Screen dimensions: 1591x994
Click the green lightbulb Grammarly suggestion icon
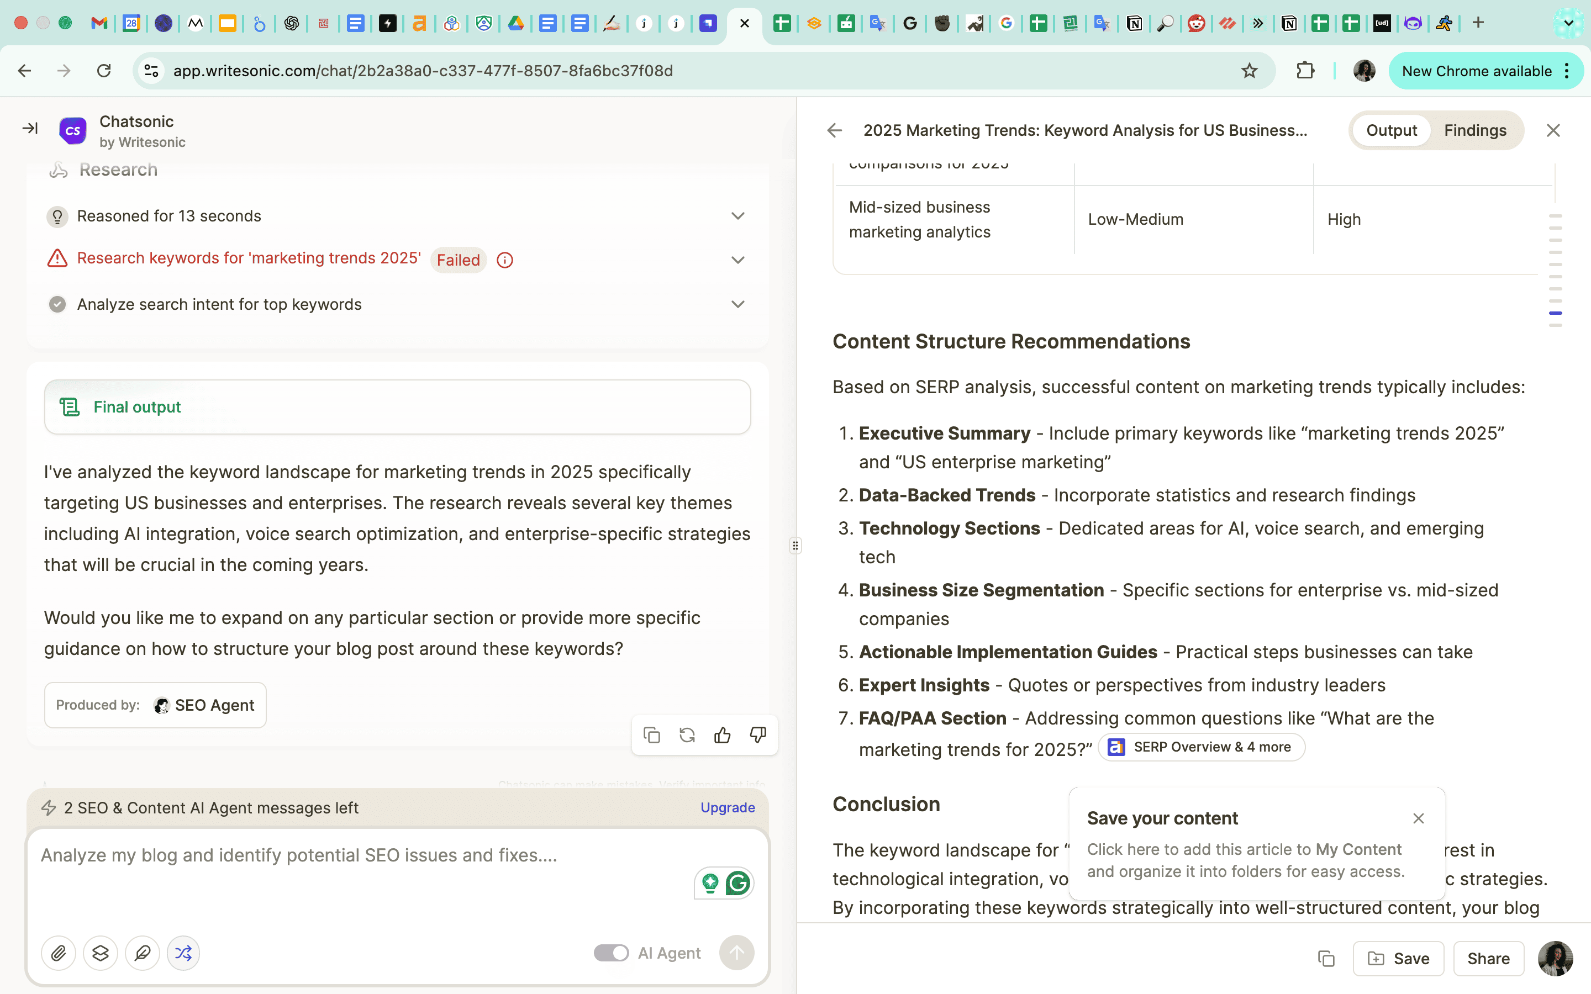710,883
